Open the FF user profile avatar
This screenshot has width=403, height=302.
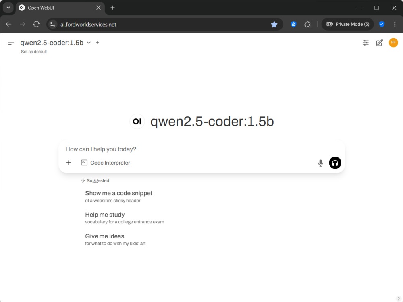coord(393,43)
